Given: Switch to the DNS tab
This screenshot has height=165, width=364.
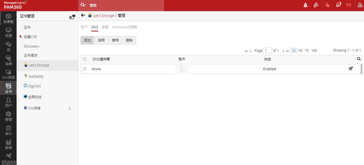Looking at the screenshot, I should pos(95,27).
